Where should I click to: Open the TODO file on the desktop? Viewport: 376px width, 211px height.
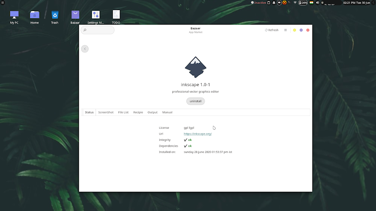116,17
